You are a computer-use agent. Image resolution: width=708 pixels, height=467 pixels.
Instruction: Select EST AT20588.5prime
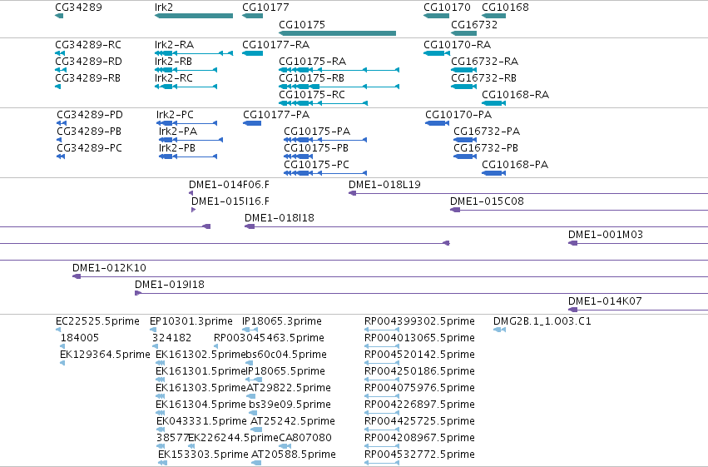click(294, 455)
